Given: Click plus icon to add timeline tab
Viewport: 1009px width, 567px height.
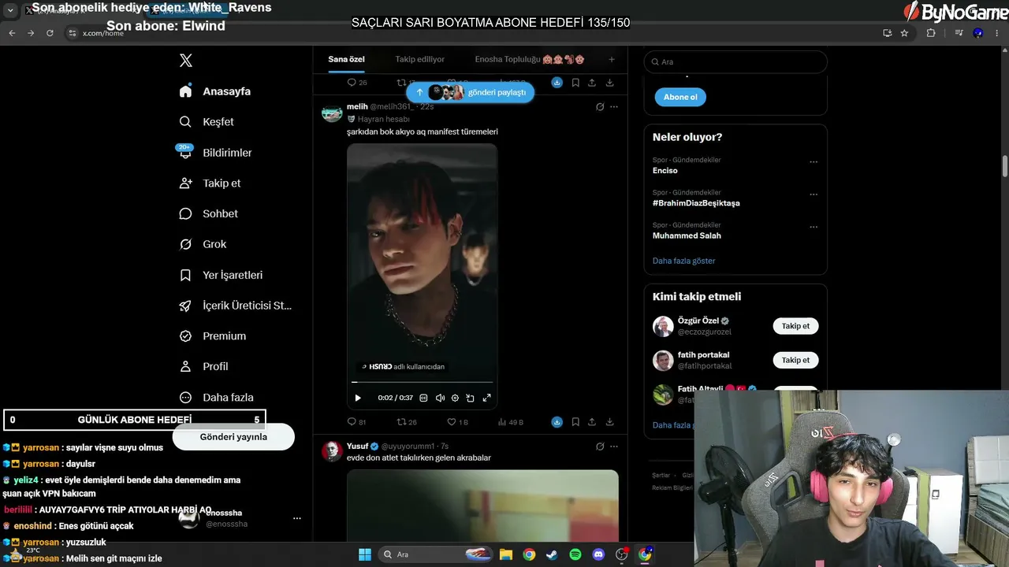Looking at the screenshot, I should pyautogui.click(x=611, y=59).
